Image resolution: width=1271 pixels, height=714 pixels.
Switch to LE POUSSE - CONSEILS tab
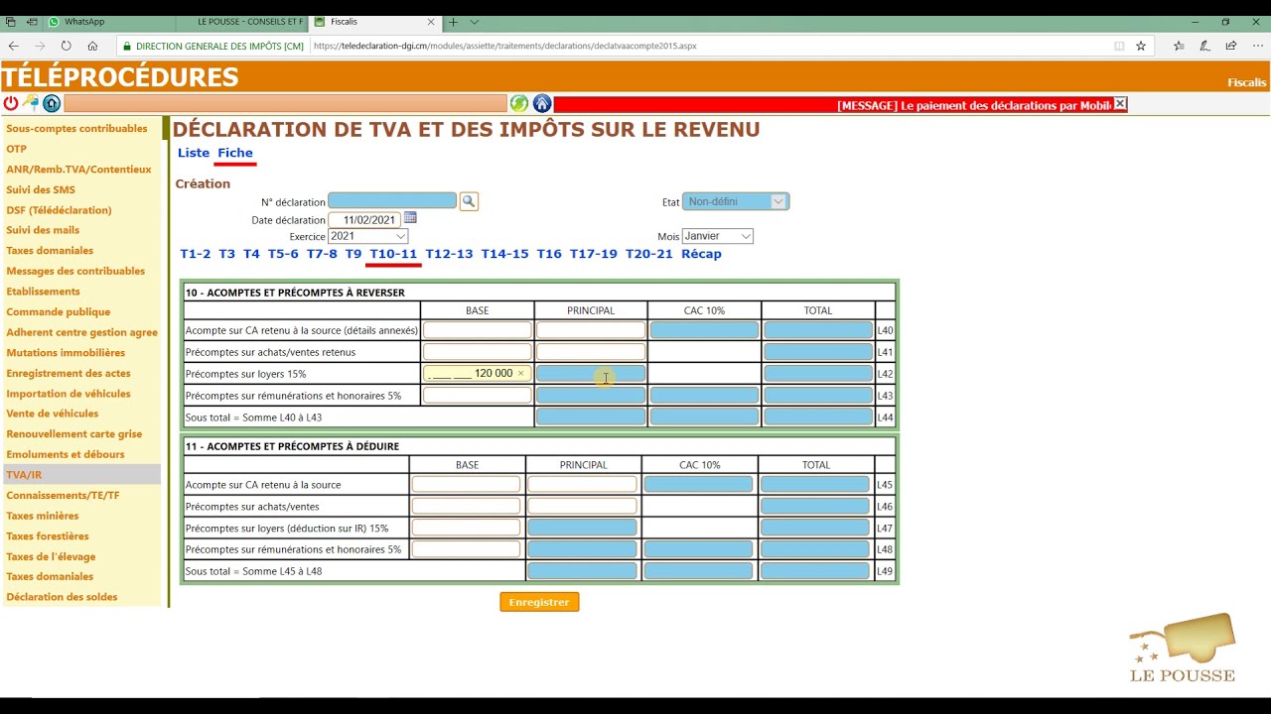[x=242, y=22]
